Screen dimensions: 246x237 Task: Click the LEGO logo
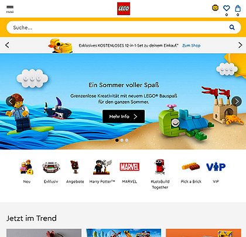[124, 9]
